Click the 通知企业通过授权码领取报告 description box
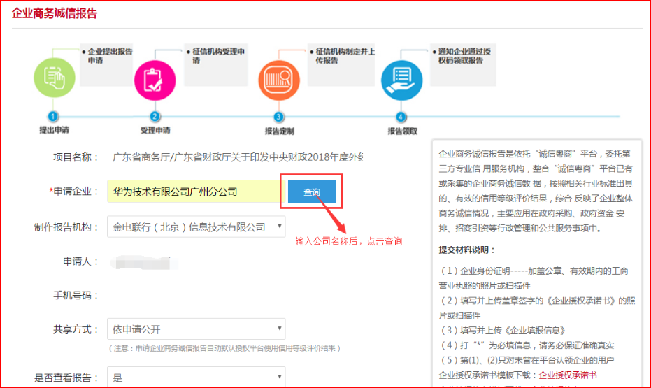 pos(463,65)
